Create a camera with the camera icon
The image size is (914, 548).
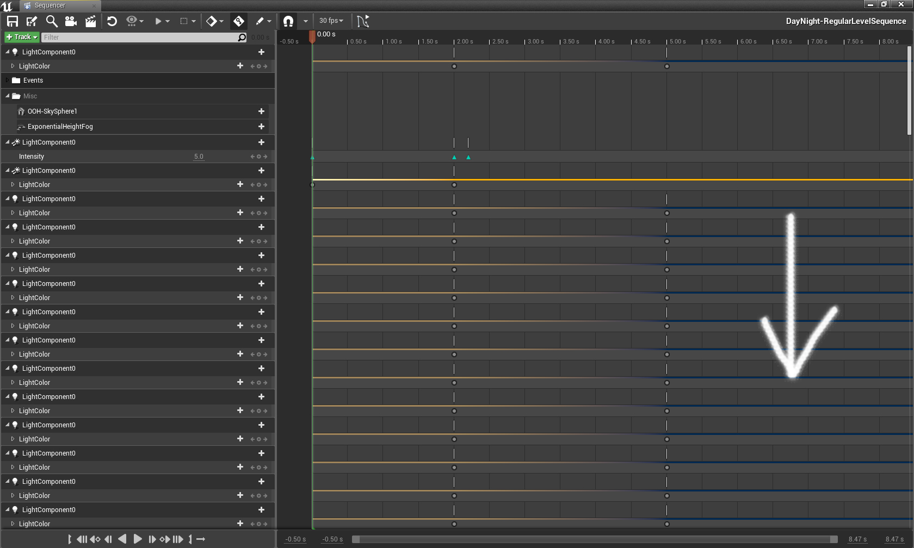(x=71, y=21)
